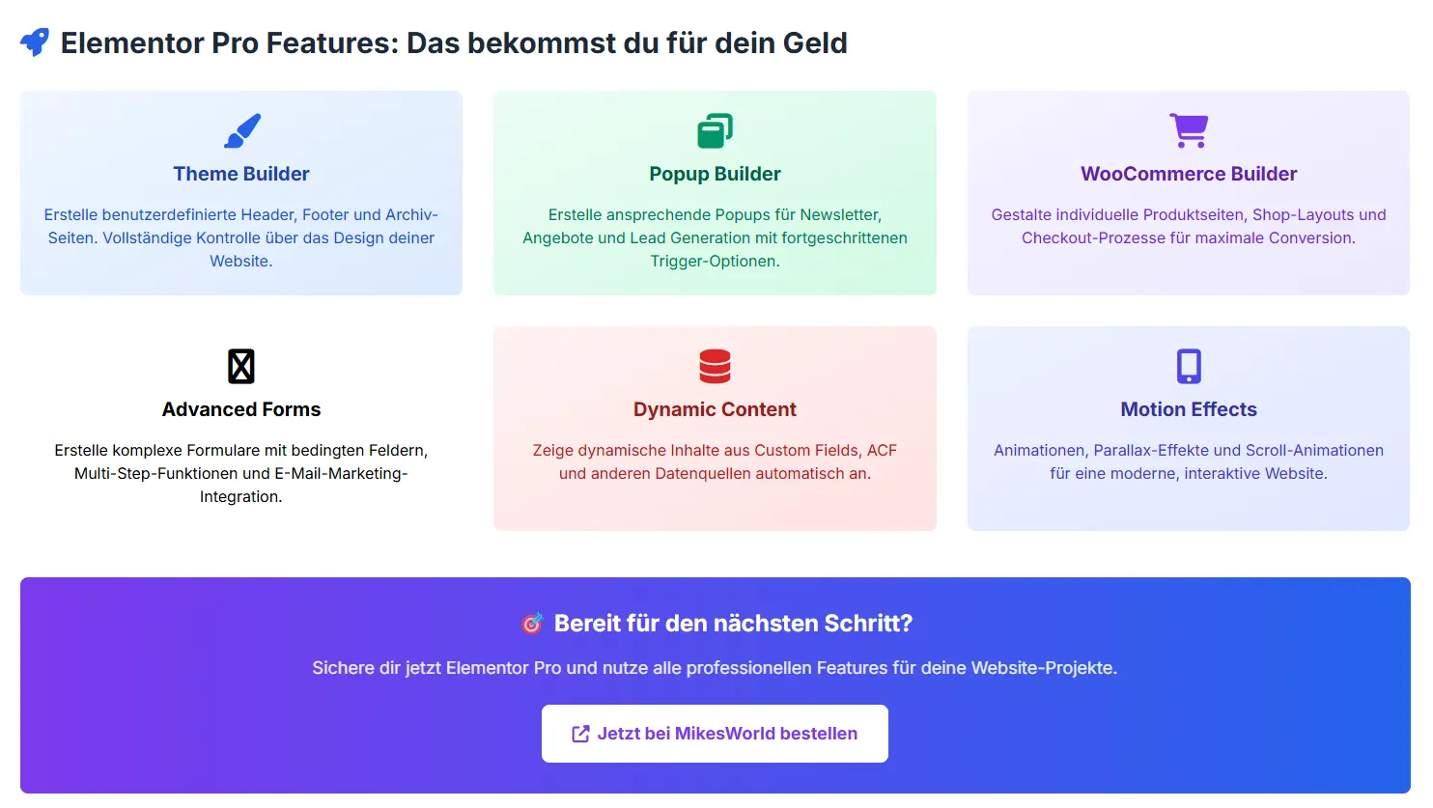Click the rocket icon beside the page heading
1433x808 pixels.
point(35,42)
